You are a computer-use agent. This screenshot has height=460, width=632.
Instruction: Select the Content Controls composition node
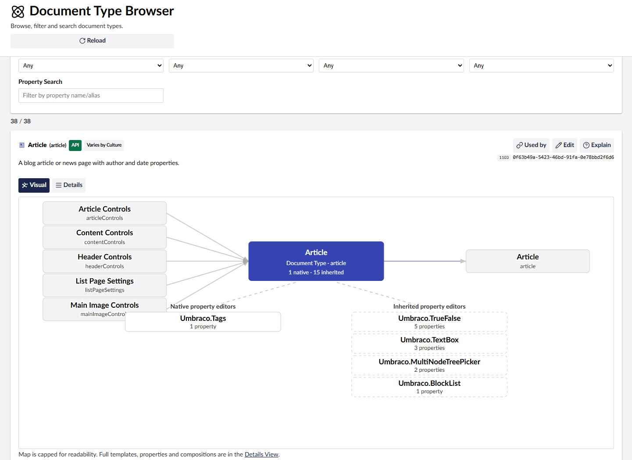(104, 237)
